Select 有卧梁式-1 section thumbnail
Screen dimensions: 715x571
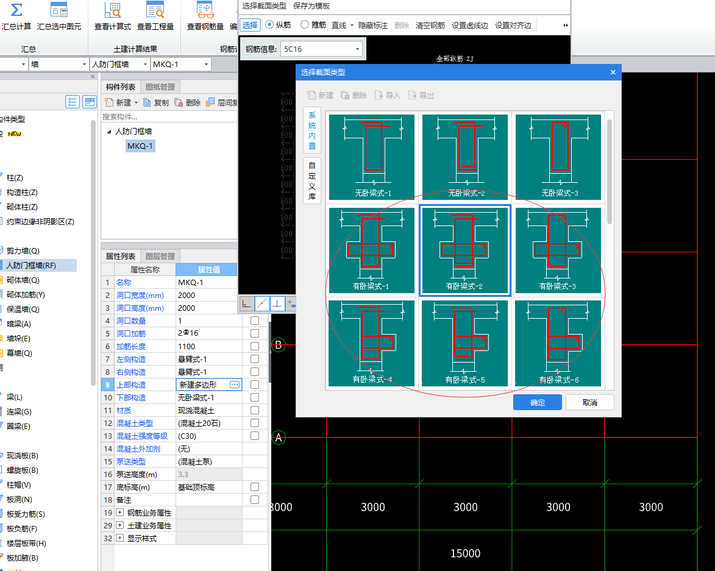(372, 250)
